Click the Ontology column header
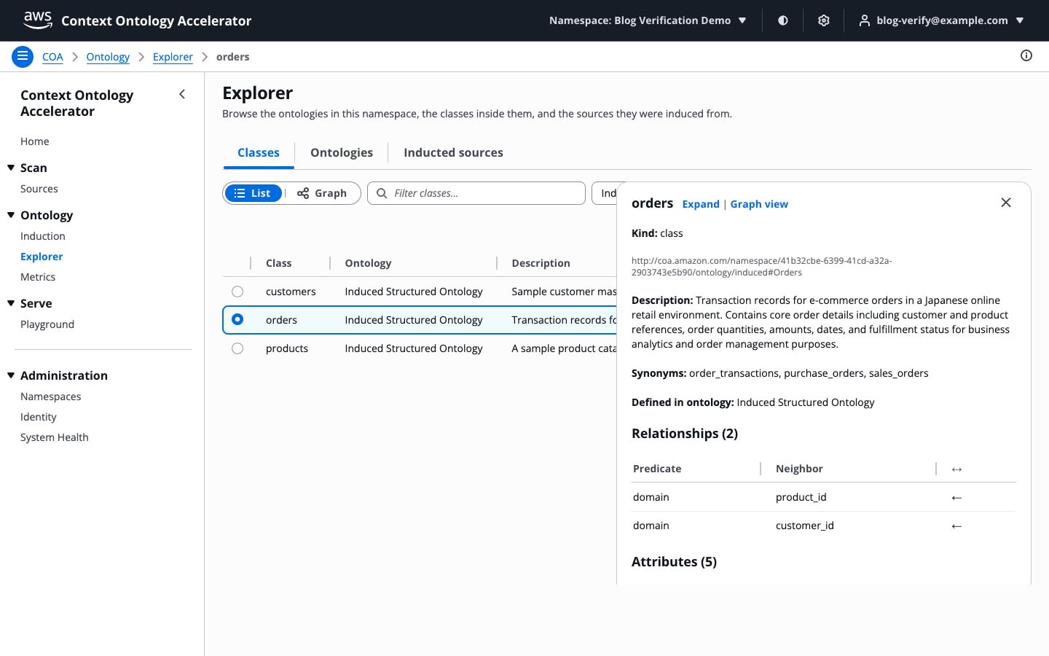Screen dimensions: 1049x656 368,263
